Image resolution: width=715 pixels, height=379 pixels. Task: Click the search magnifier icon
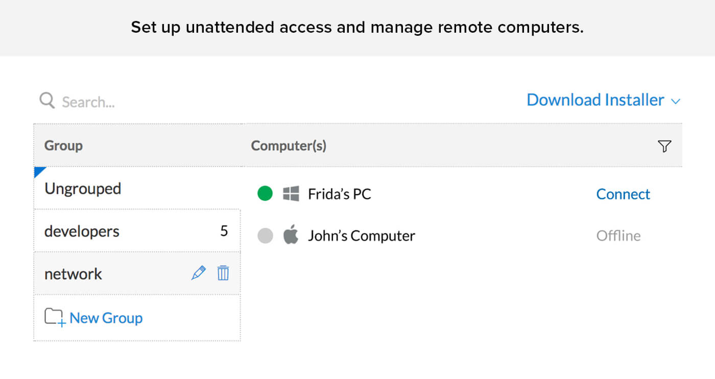pyautogui.click(x=47, y=101)
